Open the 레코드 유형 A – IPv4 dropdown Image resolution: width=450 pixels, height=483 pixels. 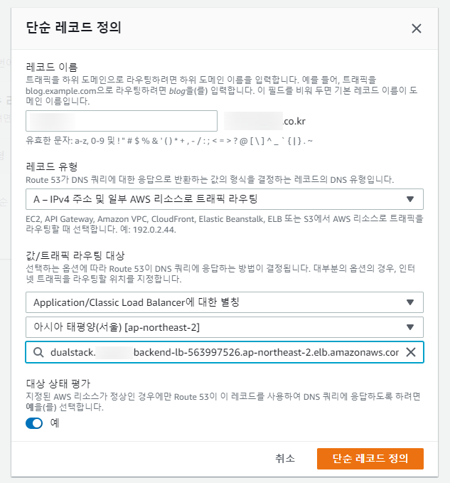[x=224, y=199]
